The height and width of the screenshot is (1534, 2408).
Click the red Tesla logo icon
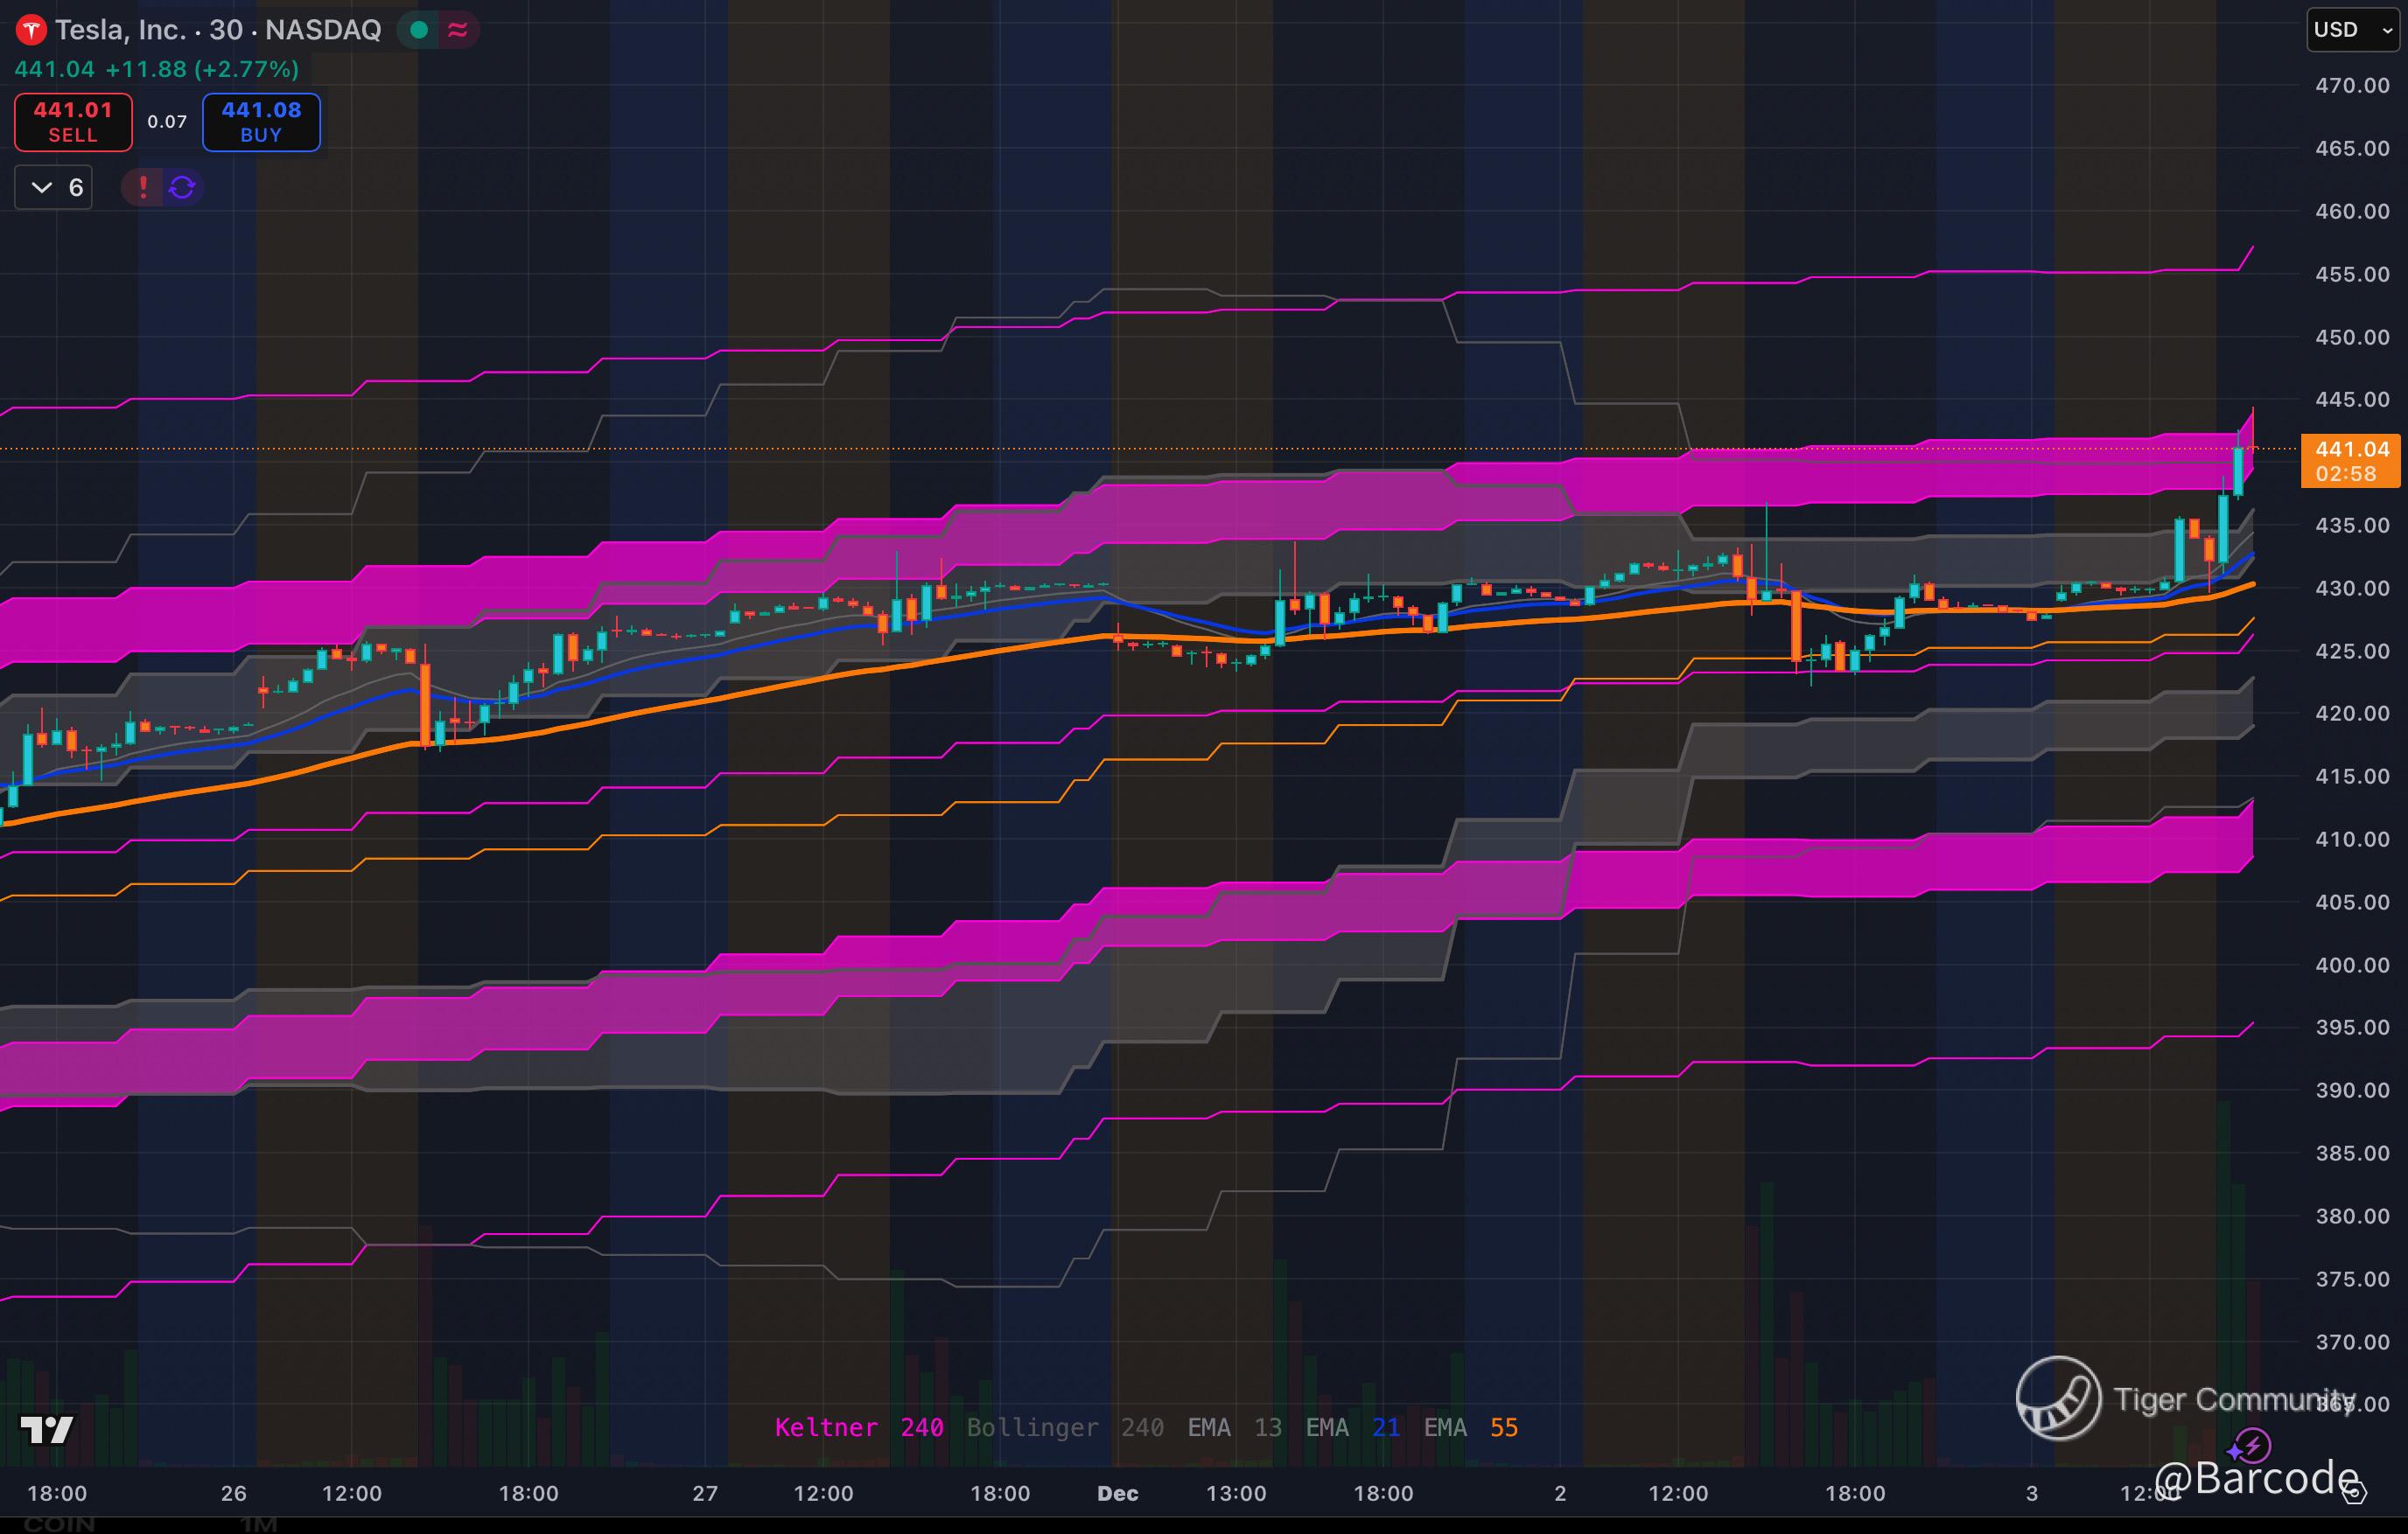31,30
